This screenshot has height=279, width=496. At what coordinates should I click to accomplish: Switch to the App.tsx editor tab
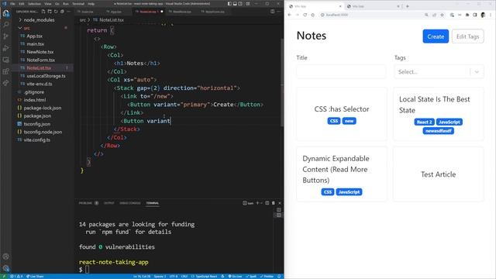[115, 12]
